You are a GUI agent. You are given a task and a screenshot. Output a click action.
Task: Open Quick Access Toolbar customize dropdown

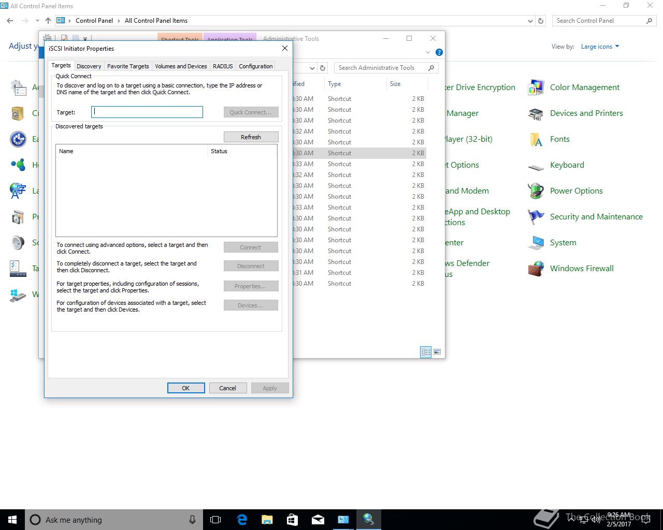[85, 38]
